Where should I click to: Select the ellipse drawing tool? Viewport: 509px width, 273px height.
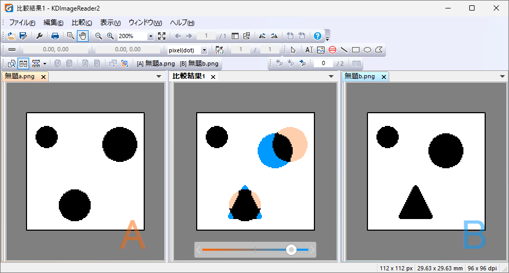point(367,50)
